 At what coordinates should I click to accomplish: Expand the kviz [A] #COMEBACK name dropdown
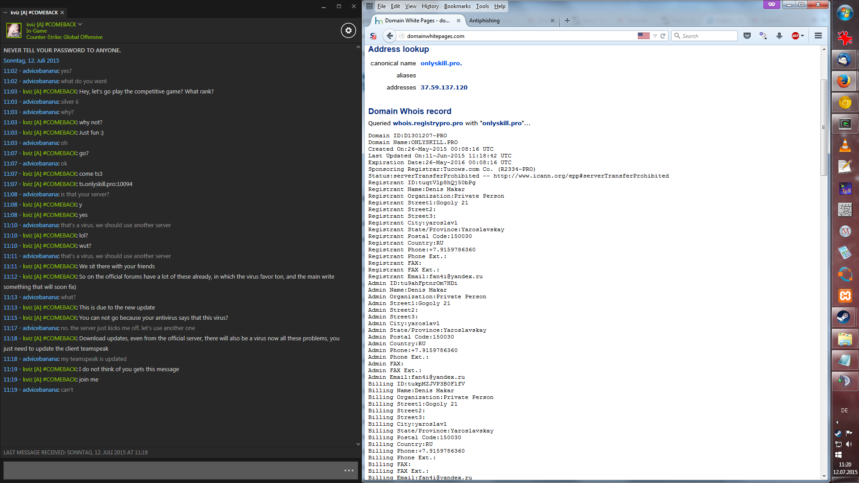80,24
